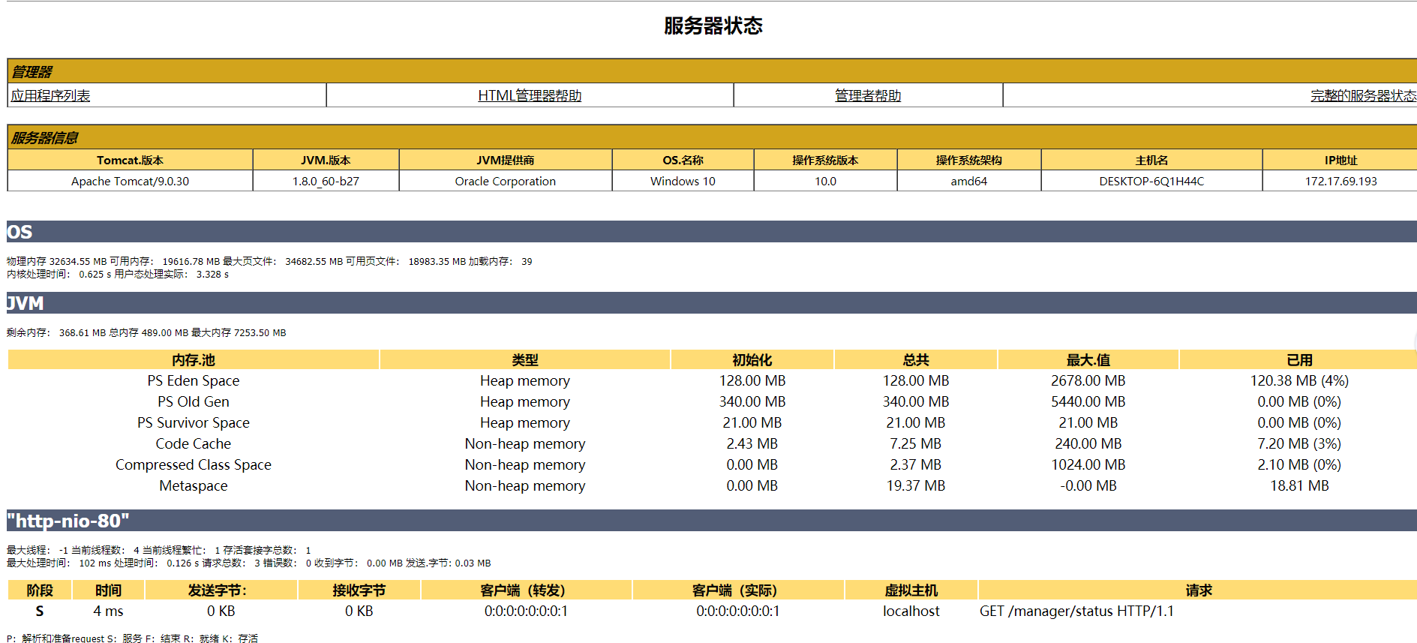Select the Compressed Class Space row name
This screenshot has width=1417, height=643.
(x=194, y=464)
